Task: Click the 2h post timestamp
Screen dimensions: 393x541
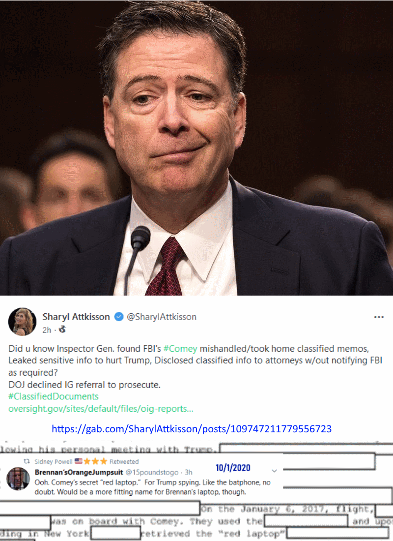Action: pos(47,330)
